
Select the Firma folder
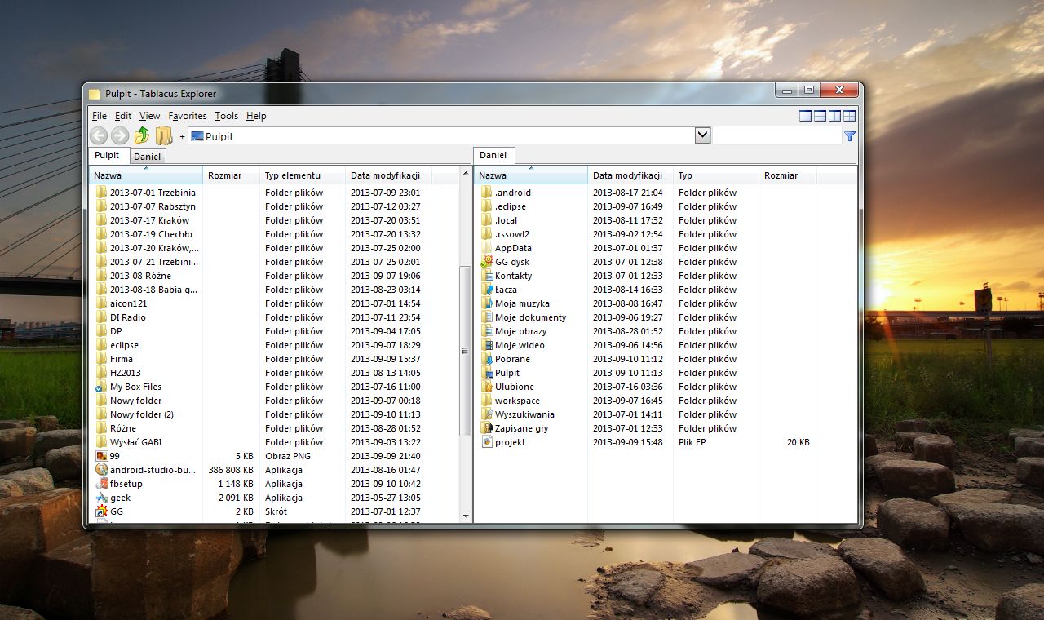coord(122,359)
